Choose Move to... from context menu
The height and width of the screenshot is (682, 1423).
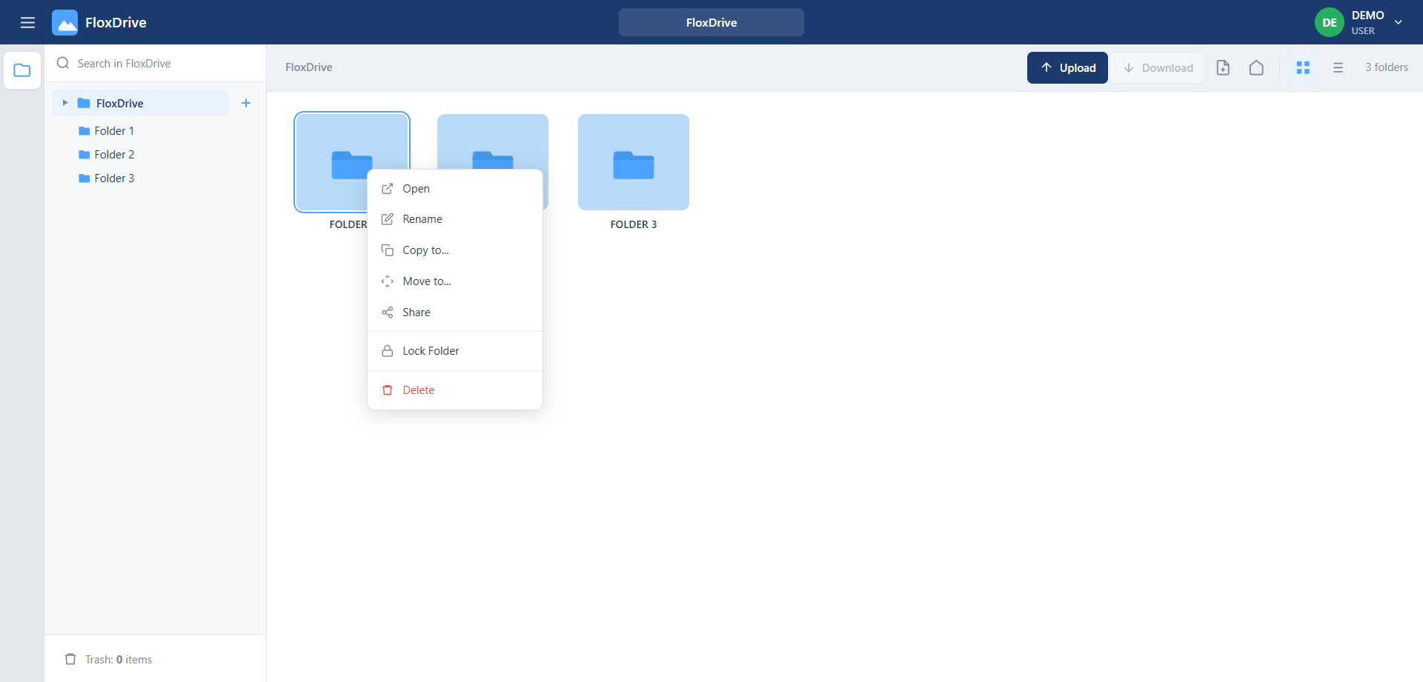click(x=455, y=281)
